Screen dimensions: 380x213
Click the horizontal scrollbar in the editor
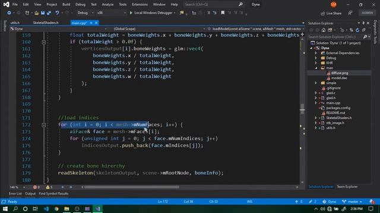click(x=131, y=187)
